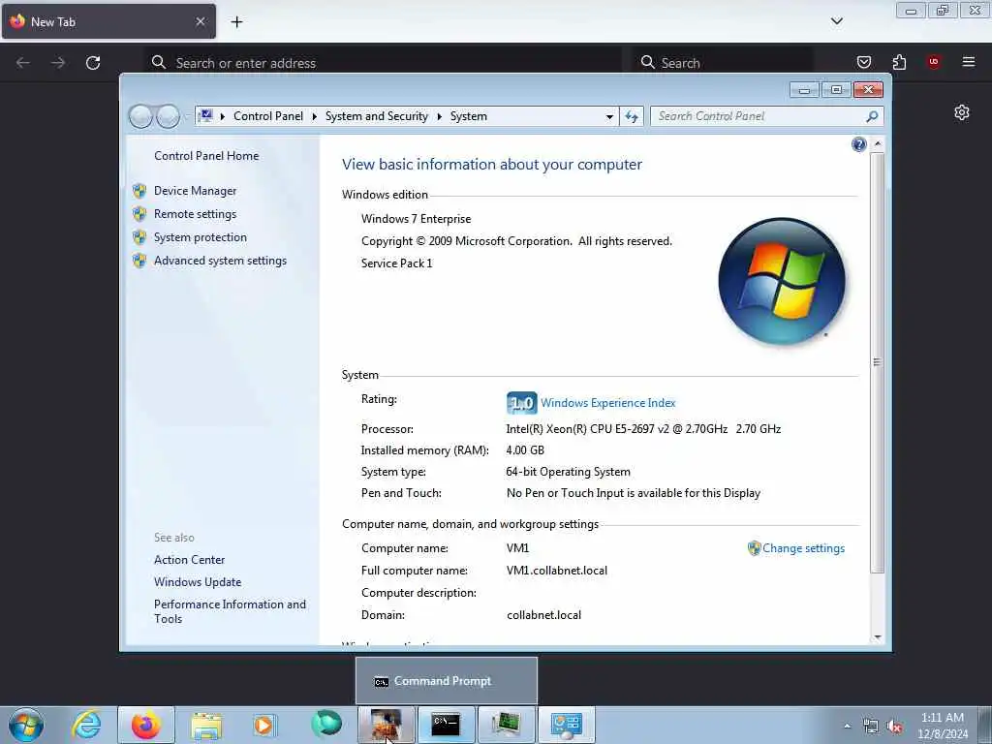This screenshot has width=992, height=744.
Task: Click the Control Panel search magnifier
Action: [872, 116]
